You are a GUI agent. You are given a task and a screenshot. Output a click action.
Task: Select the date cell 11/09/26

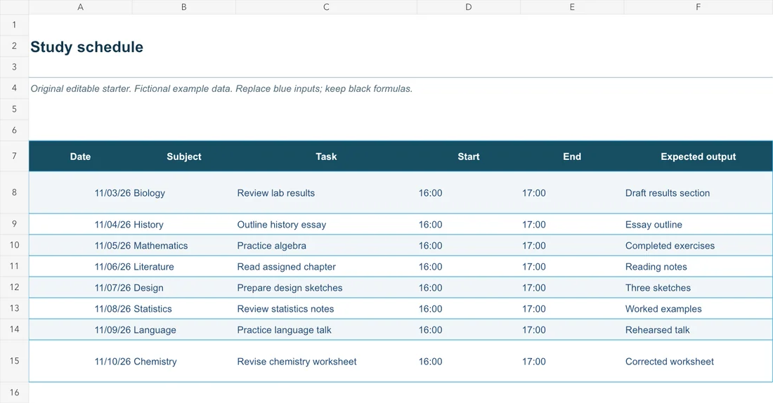[80, 330]
